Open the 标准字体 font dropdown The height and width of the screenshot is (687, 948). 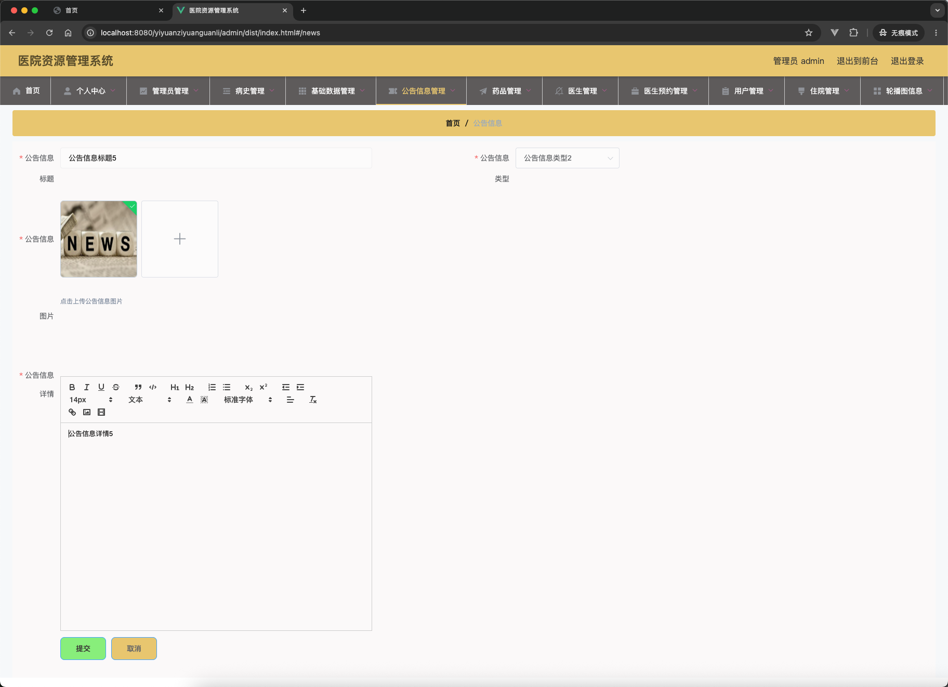pyautogui.click(x=248, y=400)
